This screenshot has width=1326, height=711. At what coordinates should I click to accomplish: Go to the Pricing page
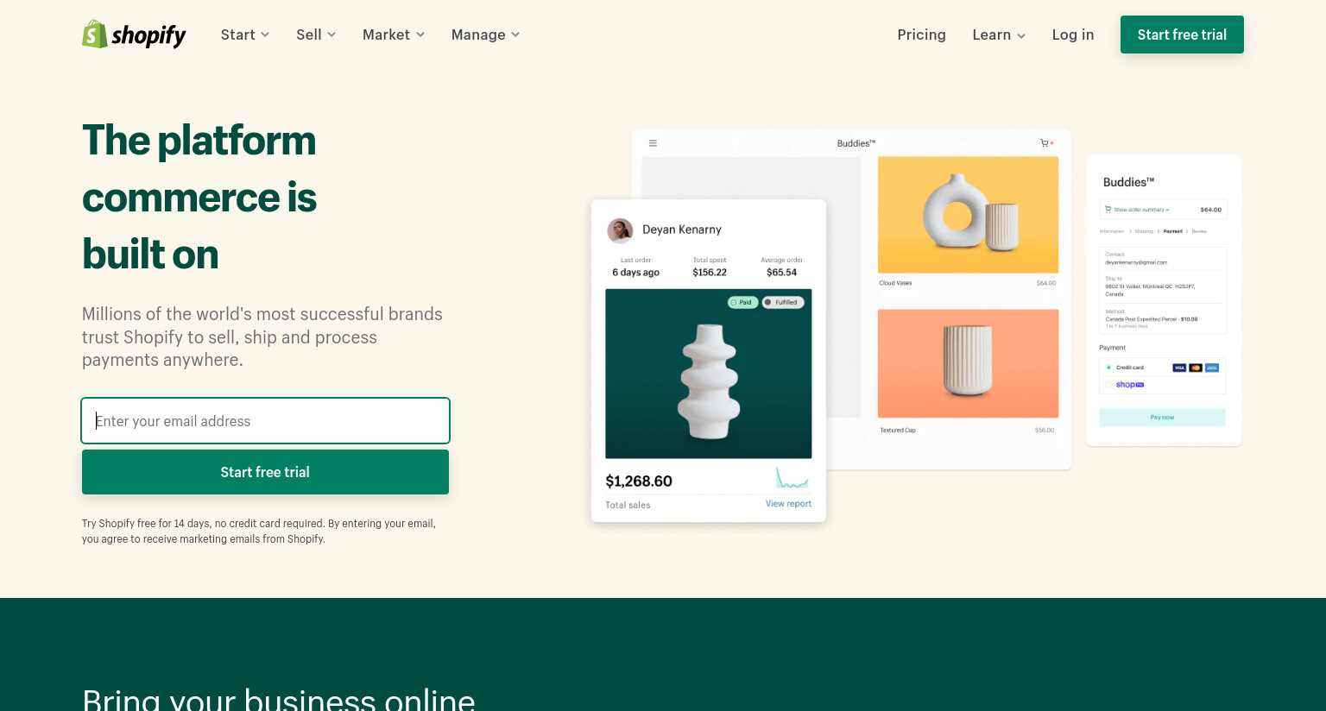pos(921,35)
